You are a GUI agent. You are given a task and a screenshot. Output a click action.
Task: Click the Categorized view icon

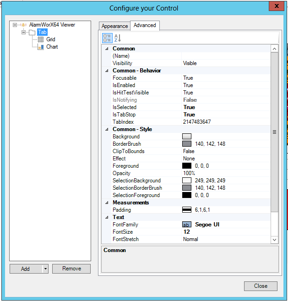pos(107,38)
